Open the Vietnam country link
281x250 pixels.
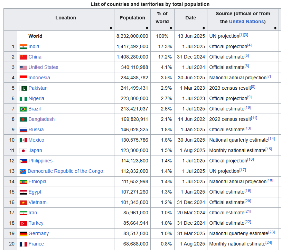point(38,203)
